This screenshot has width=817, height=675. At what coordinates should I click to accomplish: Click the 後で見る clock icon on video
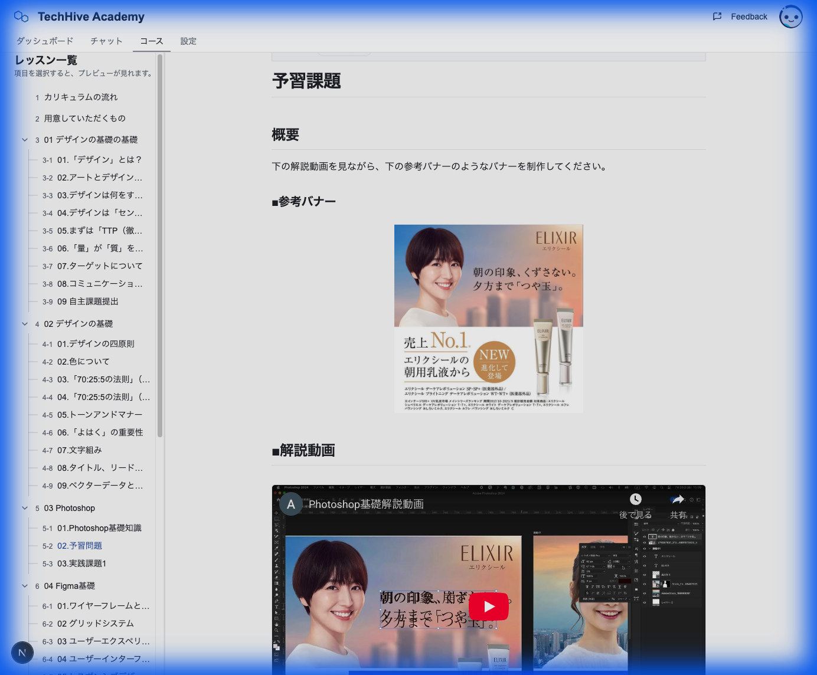636,499
